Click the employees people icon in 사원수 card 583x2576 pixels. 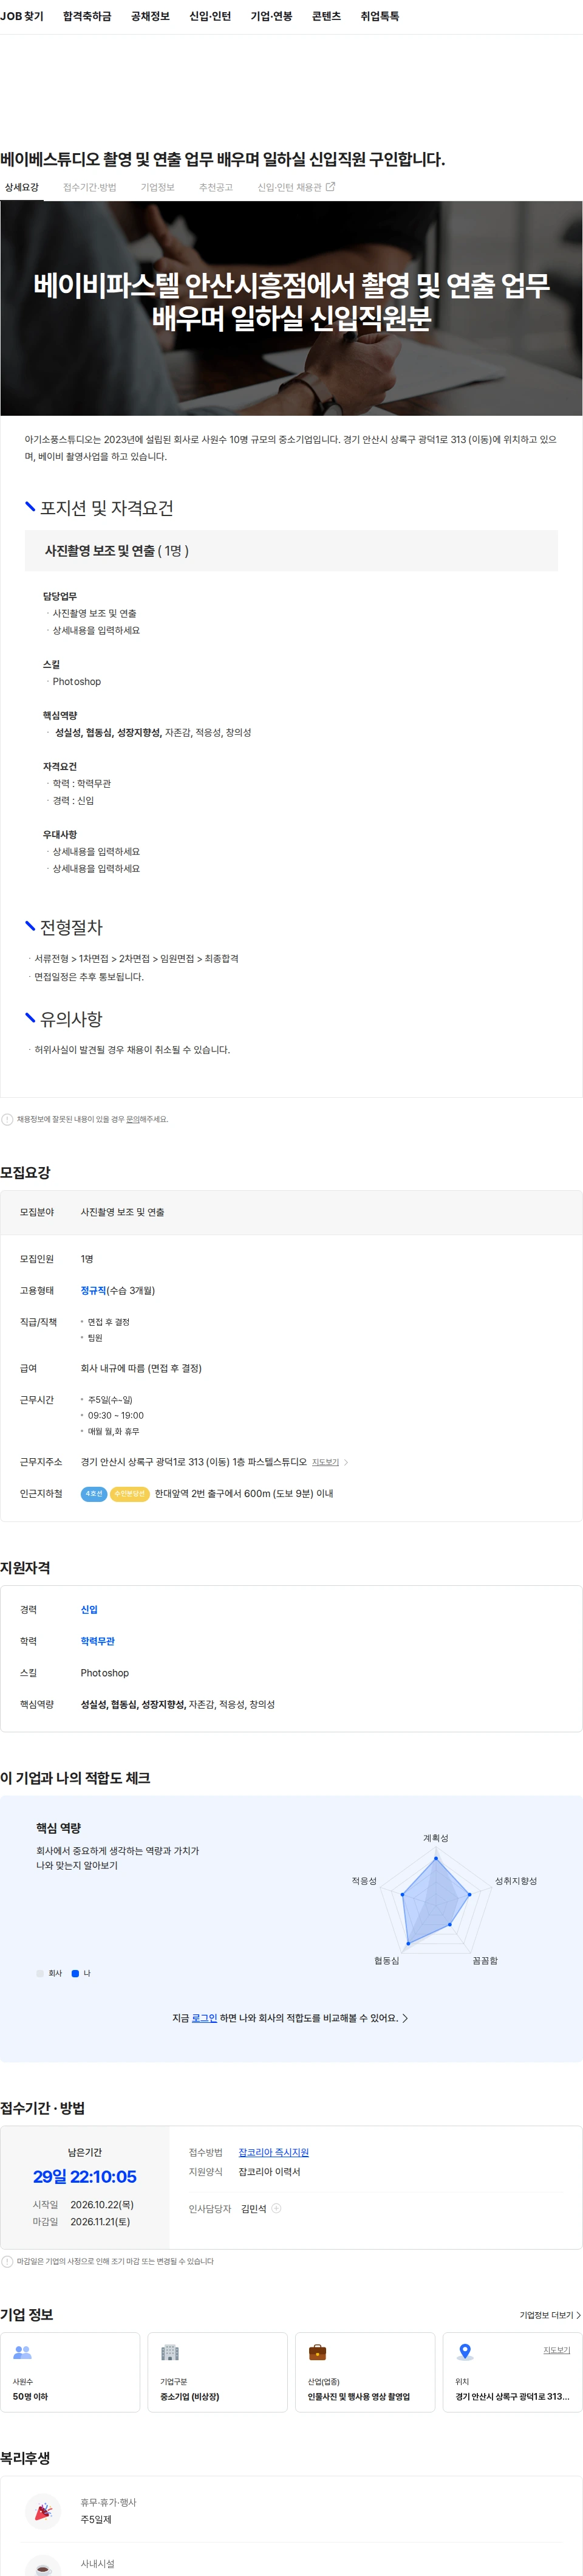tap(22, 2352)
